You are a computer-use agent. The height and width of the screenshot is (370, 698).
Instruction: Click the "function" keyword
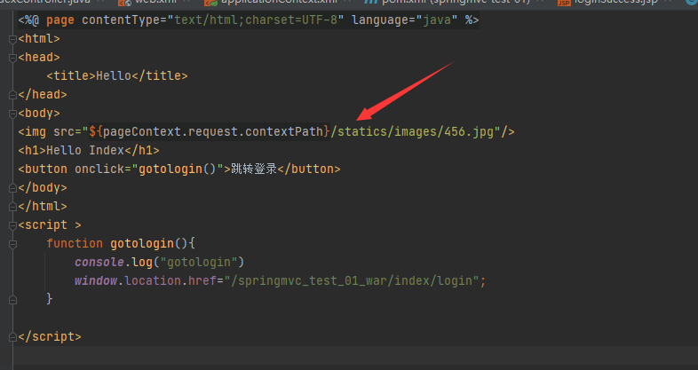(x=75, y=244)
